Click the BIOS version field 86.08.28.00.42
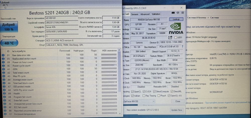251x118 pixels. tap(149, 38)
